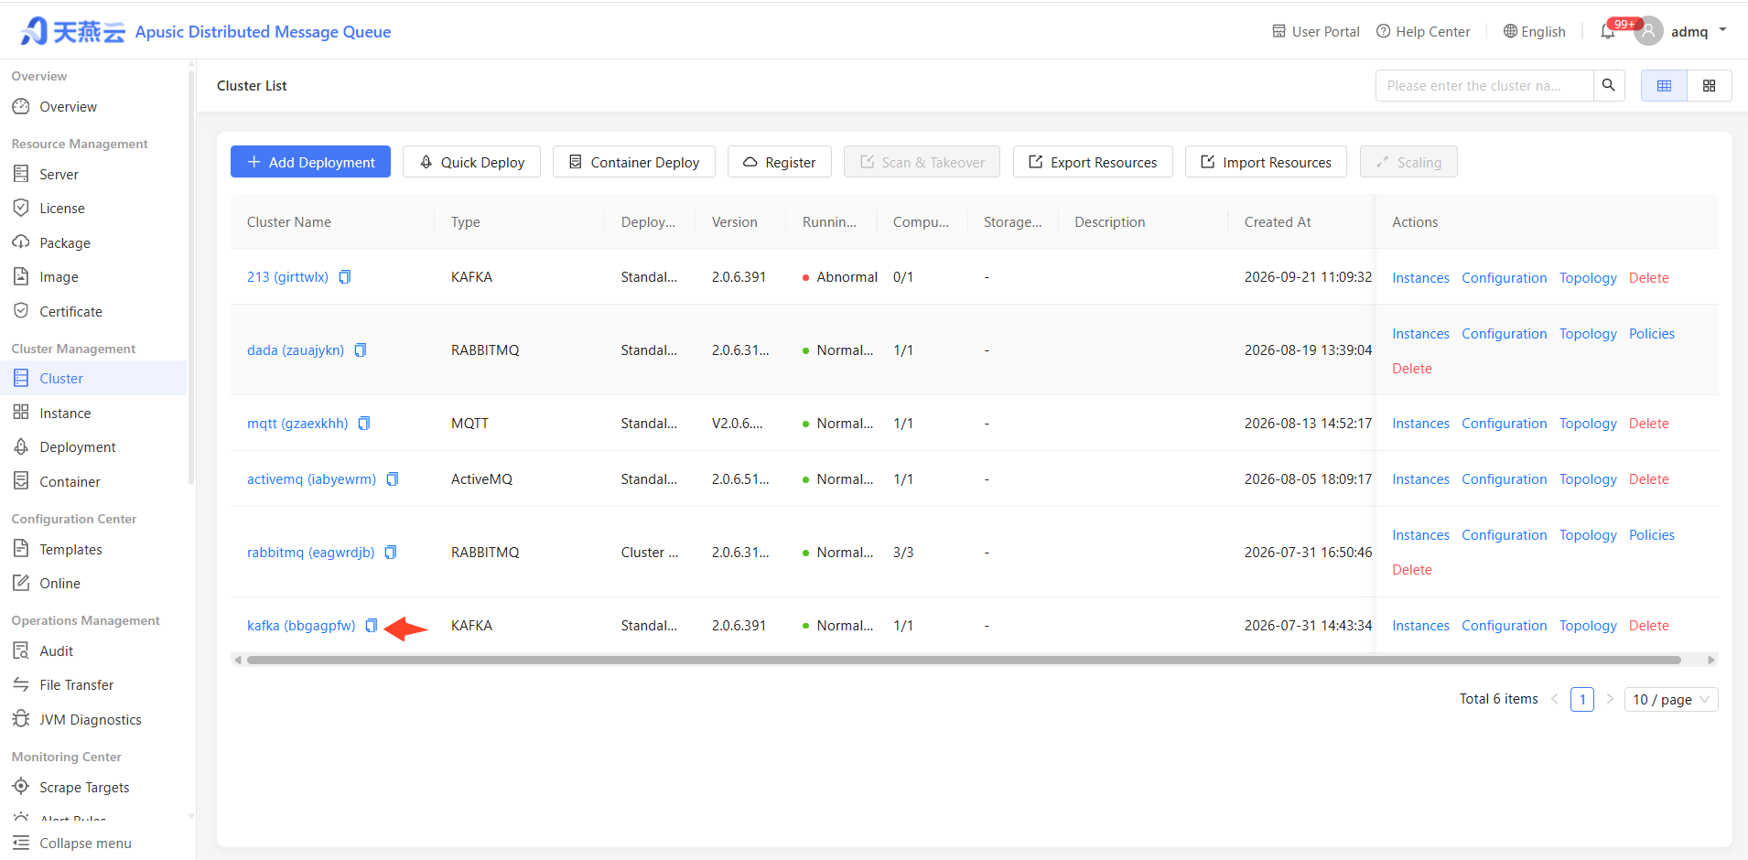Open the Certificate menu item
This screenshot has width=1748, height=860.
tap(93, 311)
